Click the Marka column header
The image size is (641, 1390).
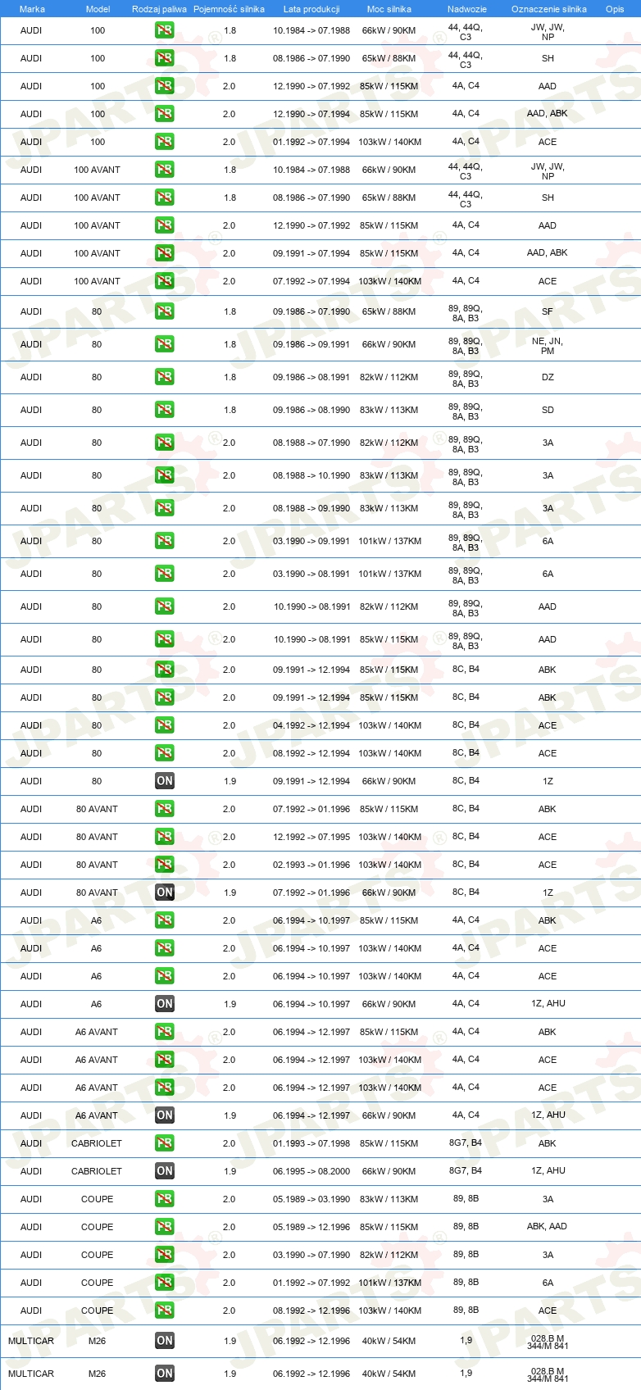(32, 9)
